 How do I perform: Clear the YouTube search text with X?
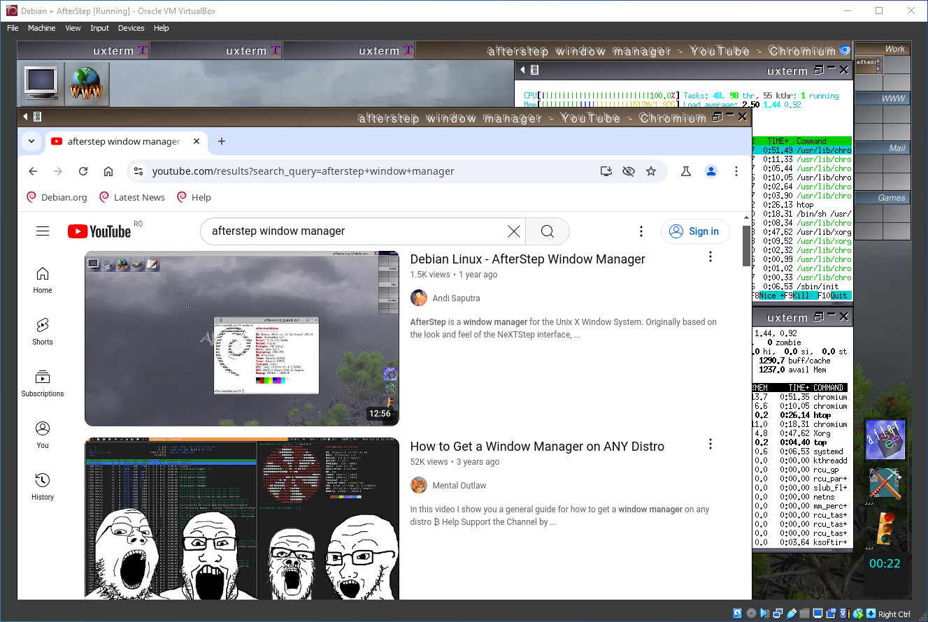point(514,231)
